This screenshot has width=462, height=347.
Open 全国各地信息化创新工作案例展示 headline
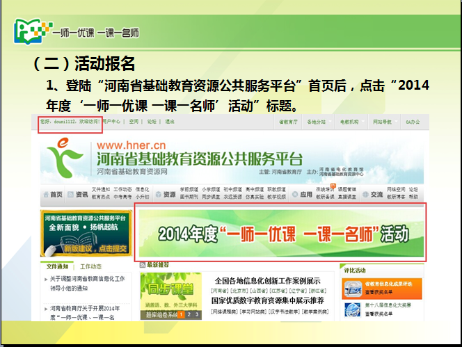coord(268,281)
